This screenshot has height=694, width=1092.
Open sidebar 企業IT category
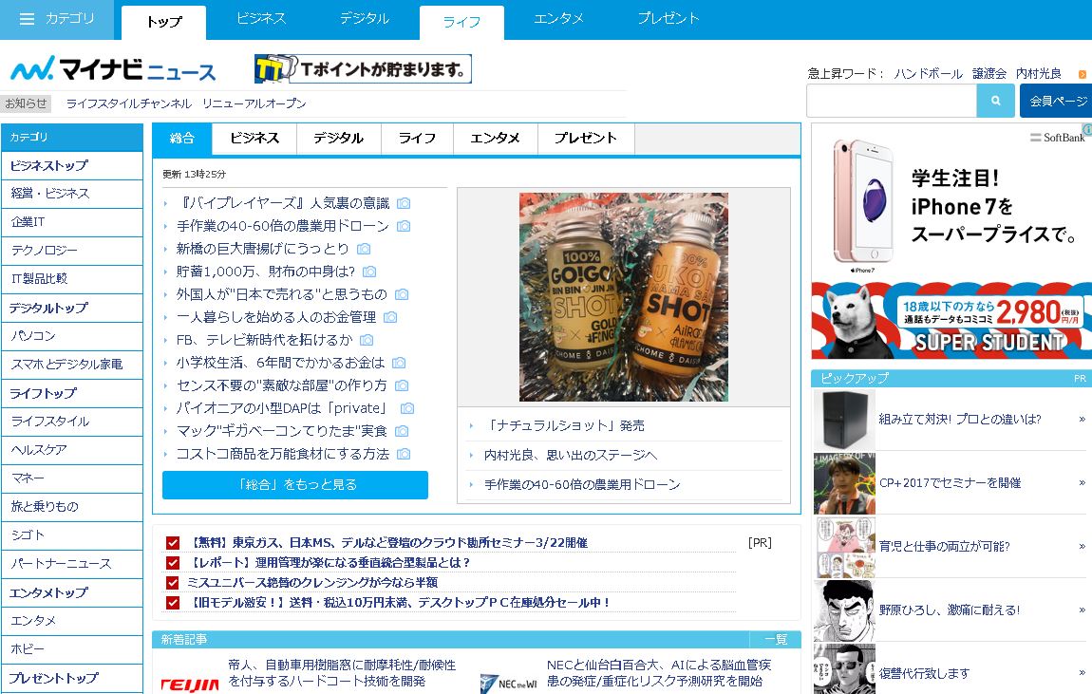tap(72, 222)
